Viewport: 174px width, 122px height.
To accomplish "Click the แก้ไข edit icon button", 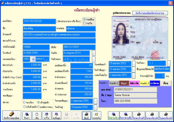I will click(46, 115).
